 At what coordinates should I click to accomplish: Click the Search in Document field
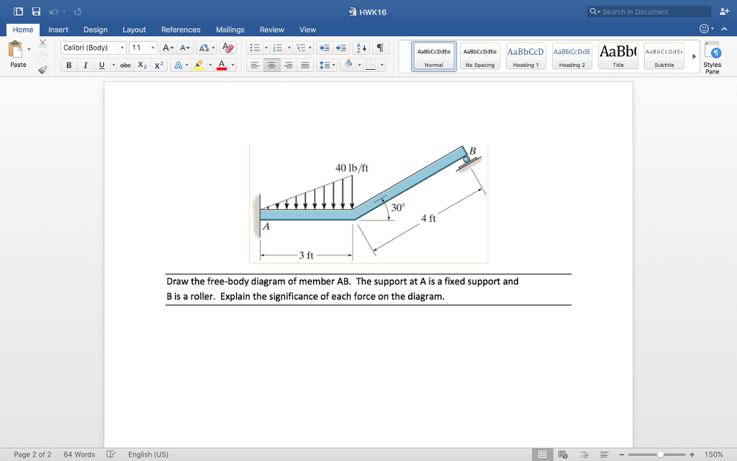click(x=651, y=12)
